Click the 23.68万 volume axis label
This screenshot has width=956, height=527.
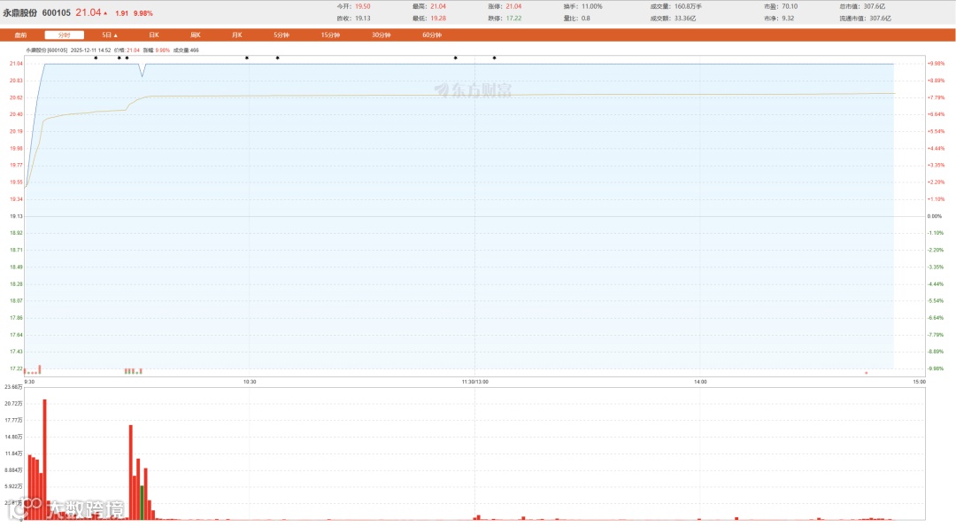coord(13,387)
